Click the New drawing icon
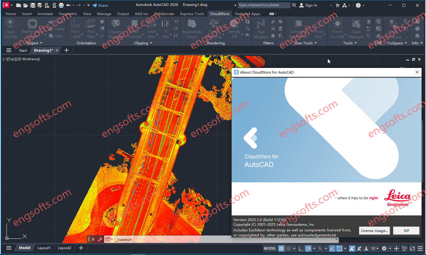426x255 pixels. 19,5
